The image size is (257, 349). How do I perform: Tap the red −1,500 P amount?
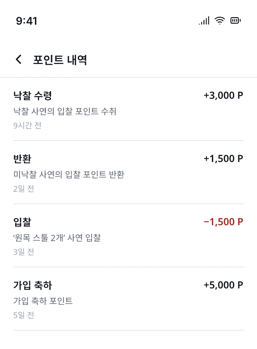[x=223, y=222]
